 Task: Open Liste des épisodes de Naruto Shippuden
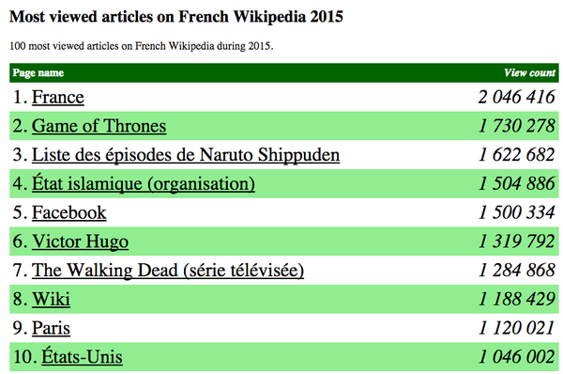tap(186, 155)
